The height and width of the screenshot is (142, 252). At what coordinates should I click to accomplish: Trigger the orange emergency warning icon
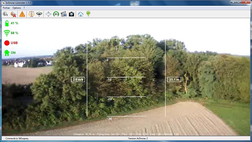point(22,14)
